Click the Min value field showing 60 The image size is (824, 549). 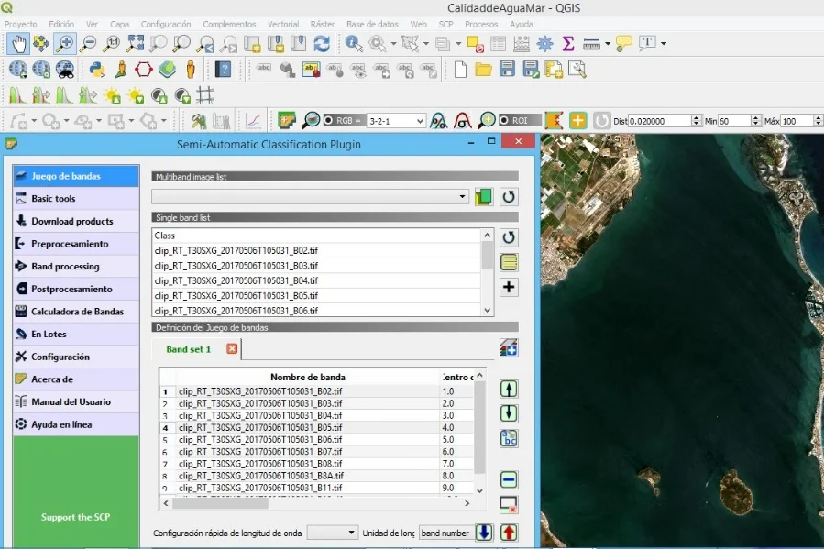pos(734,121)
